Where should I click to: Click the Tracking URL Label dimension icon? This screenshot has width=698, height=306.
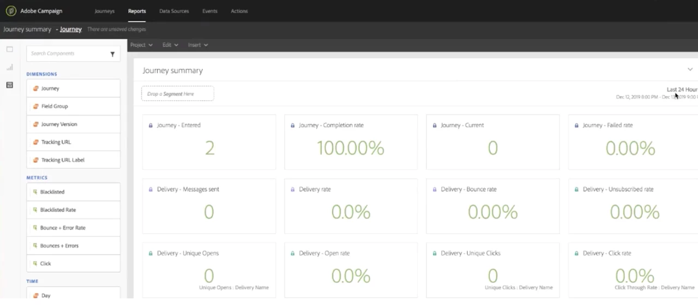36,160
